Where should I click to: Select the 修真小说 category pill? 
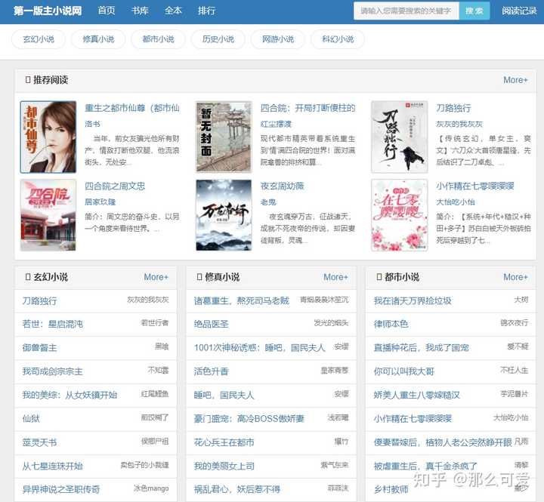(98, 39)
